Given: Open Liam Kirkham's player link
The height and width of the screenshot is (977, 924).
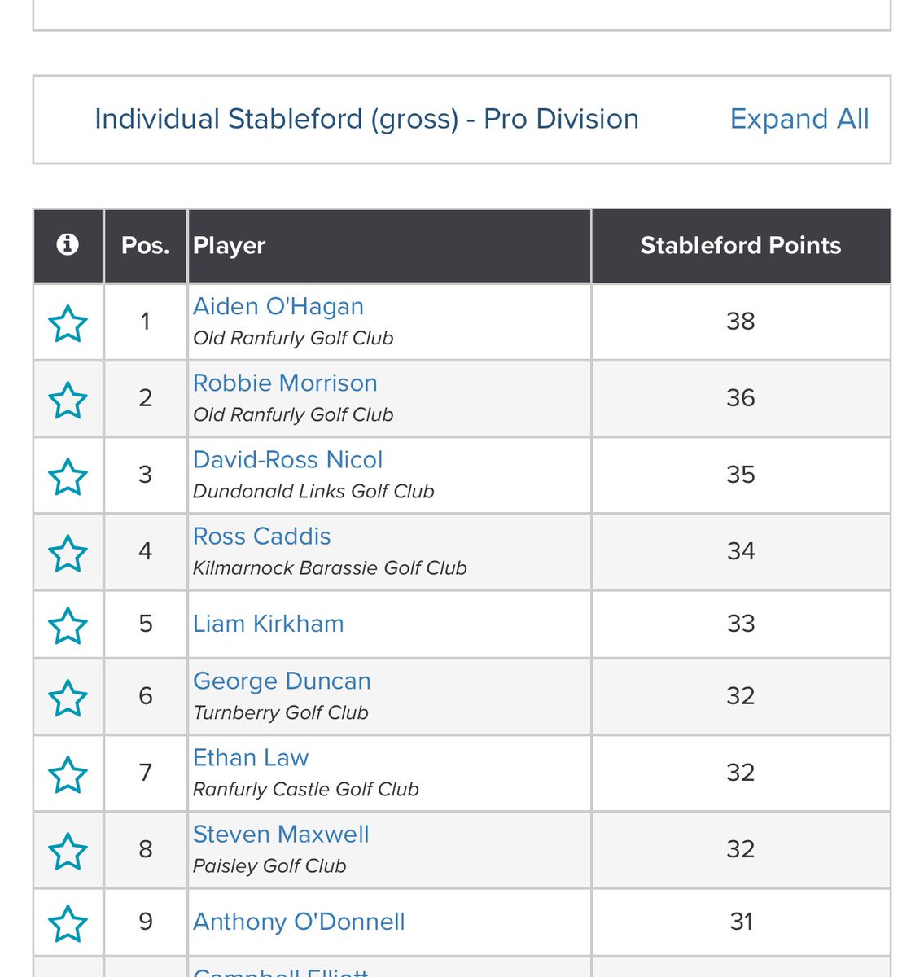Looking at the screenshot, I should [269, 624].
